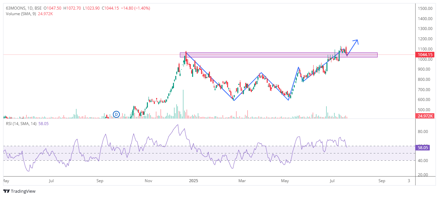Click the red 1044.15 current price label

pyautogui.click(x=425, y=55)
